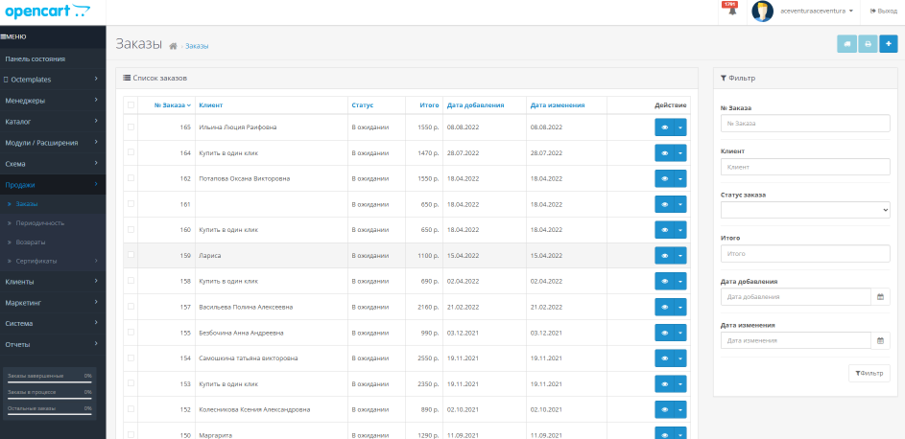Click the Выход logout link

[x=884, y=11]
